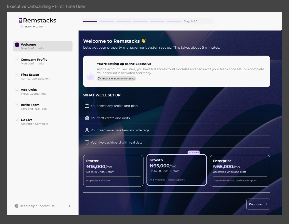Viewport: 289px width, 224px height.
Task: Click the ₦35,000/mo price
Action: point(163,166)
